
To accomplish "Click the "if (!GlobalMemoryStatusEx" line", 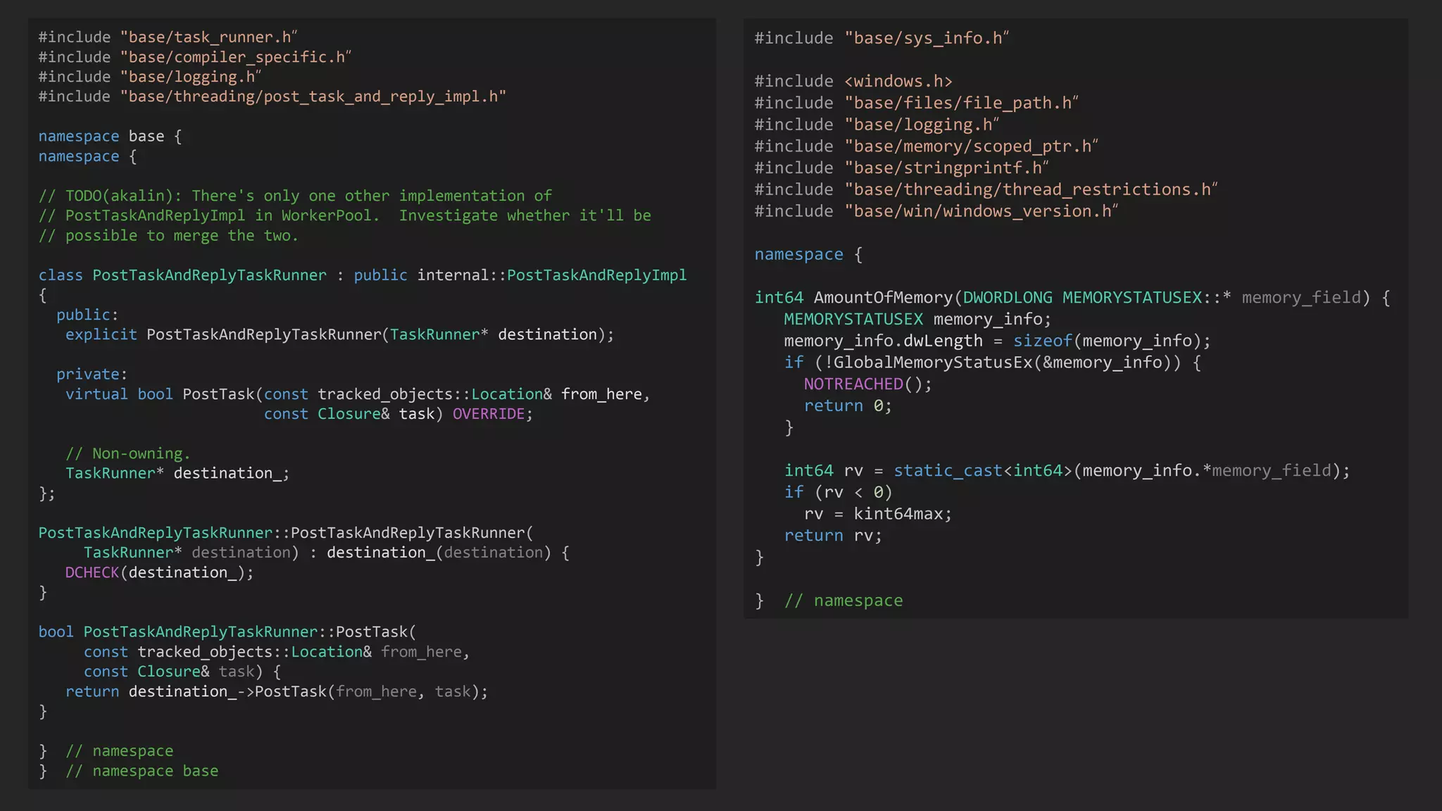I will coord(993,363).
